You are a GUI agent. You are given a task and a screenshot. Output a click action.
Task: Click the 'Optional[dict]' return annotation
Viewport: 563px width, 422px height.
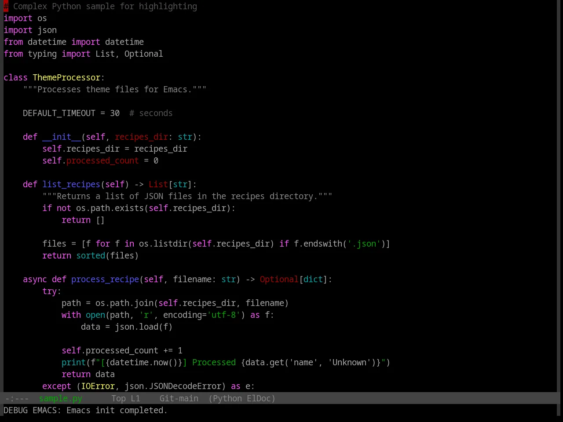tap(294, 279)
